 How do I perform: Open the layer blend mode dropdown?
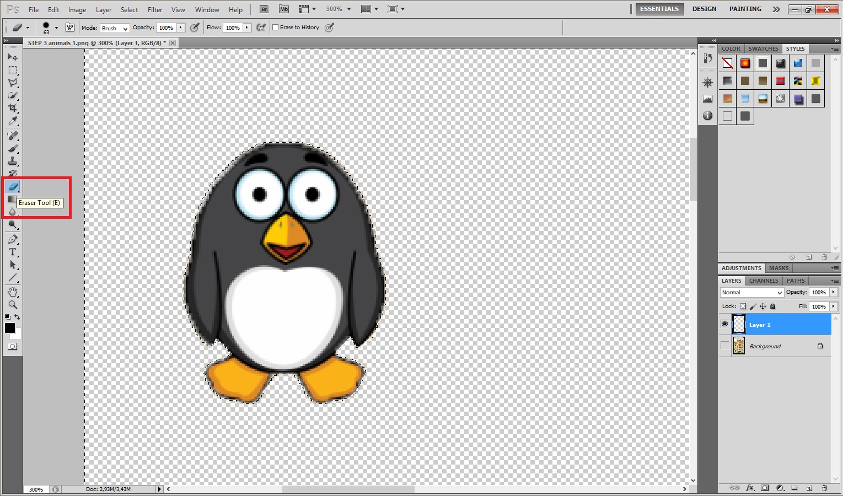[751, 293]
